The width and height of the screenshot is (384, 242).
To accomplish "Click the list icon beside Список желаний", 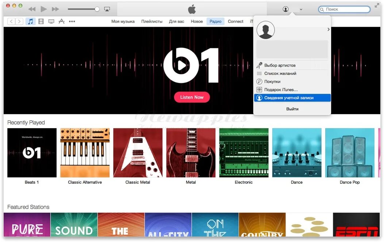I will [259, 73].
